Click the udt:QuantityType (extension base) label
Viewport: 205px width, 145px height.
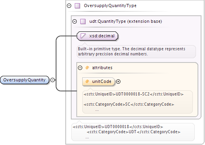coord(126,21)
